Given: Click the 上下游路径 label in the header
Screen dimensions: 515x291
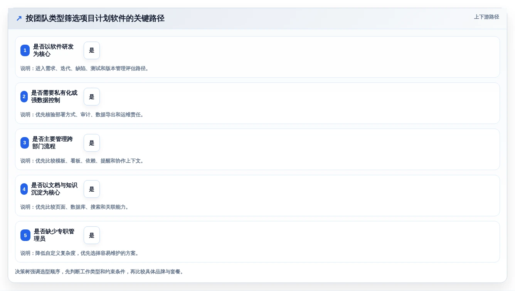Looking at the screenshot, I should point(486,17).
